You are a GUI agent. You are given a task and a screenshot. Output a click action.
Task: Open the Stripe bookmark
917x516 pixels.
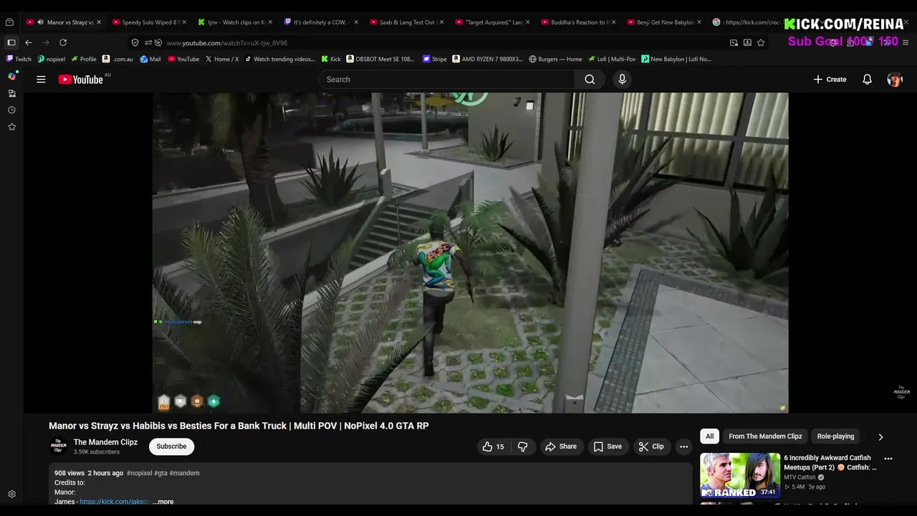tap(435, 59)
